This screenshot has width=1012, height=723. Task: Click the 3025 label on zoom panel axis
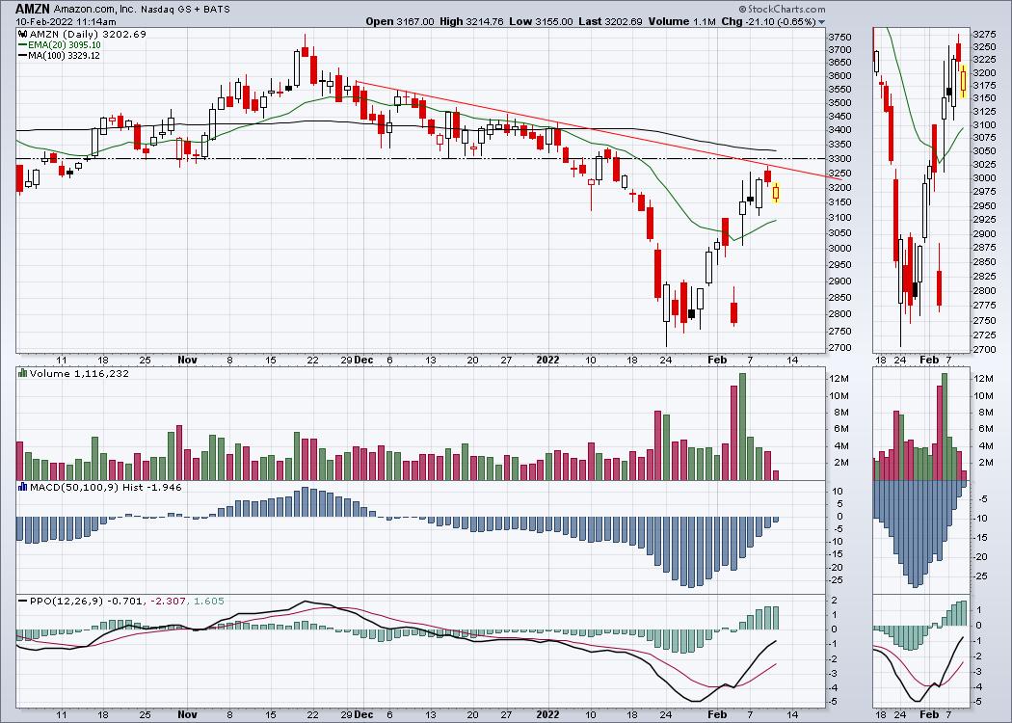point(984,165)
